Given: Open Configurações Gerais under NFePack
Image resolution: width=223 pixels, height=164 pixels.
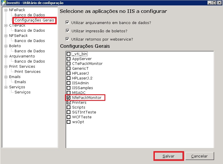Looking at the screenshot, I should coord(34,20).
